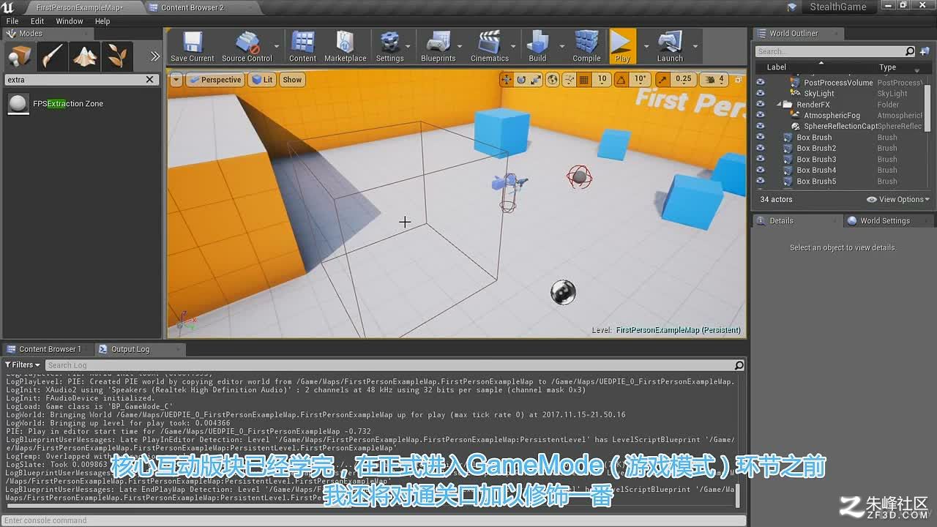Open the File menu
The image size is (937, 527).
[12, 21]
